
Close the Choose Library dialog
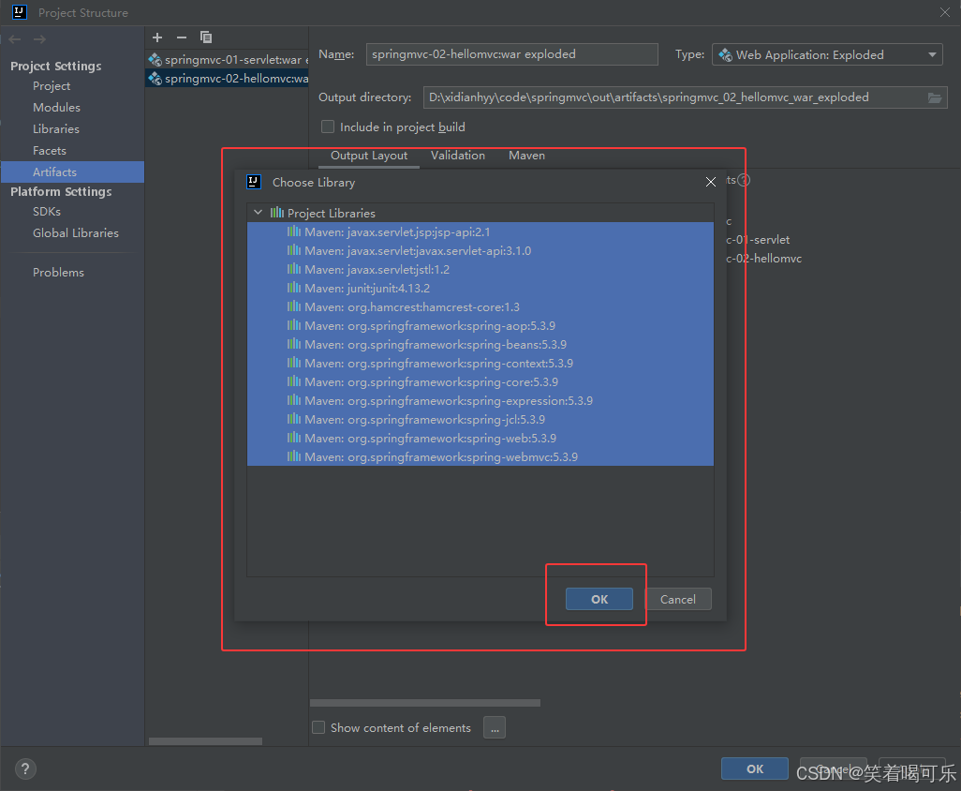click(x=710, y=182)
